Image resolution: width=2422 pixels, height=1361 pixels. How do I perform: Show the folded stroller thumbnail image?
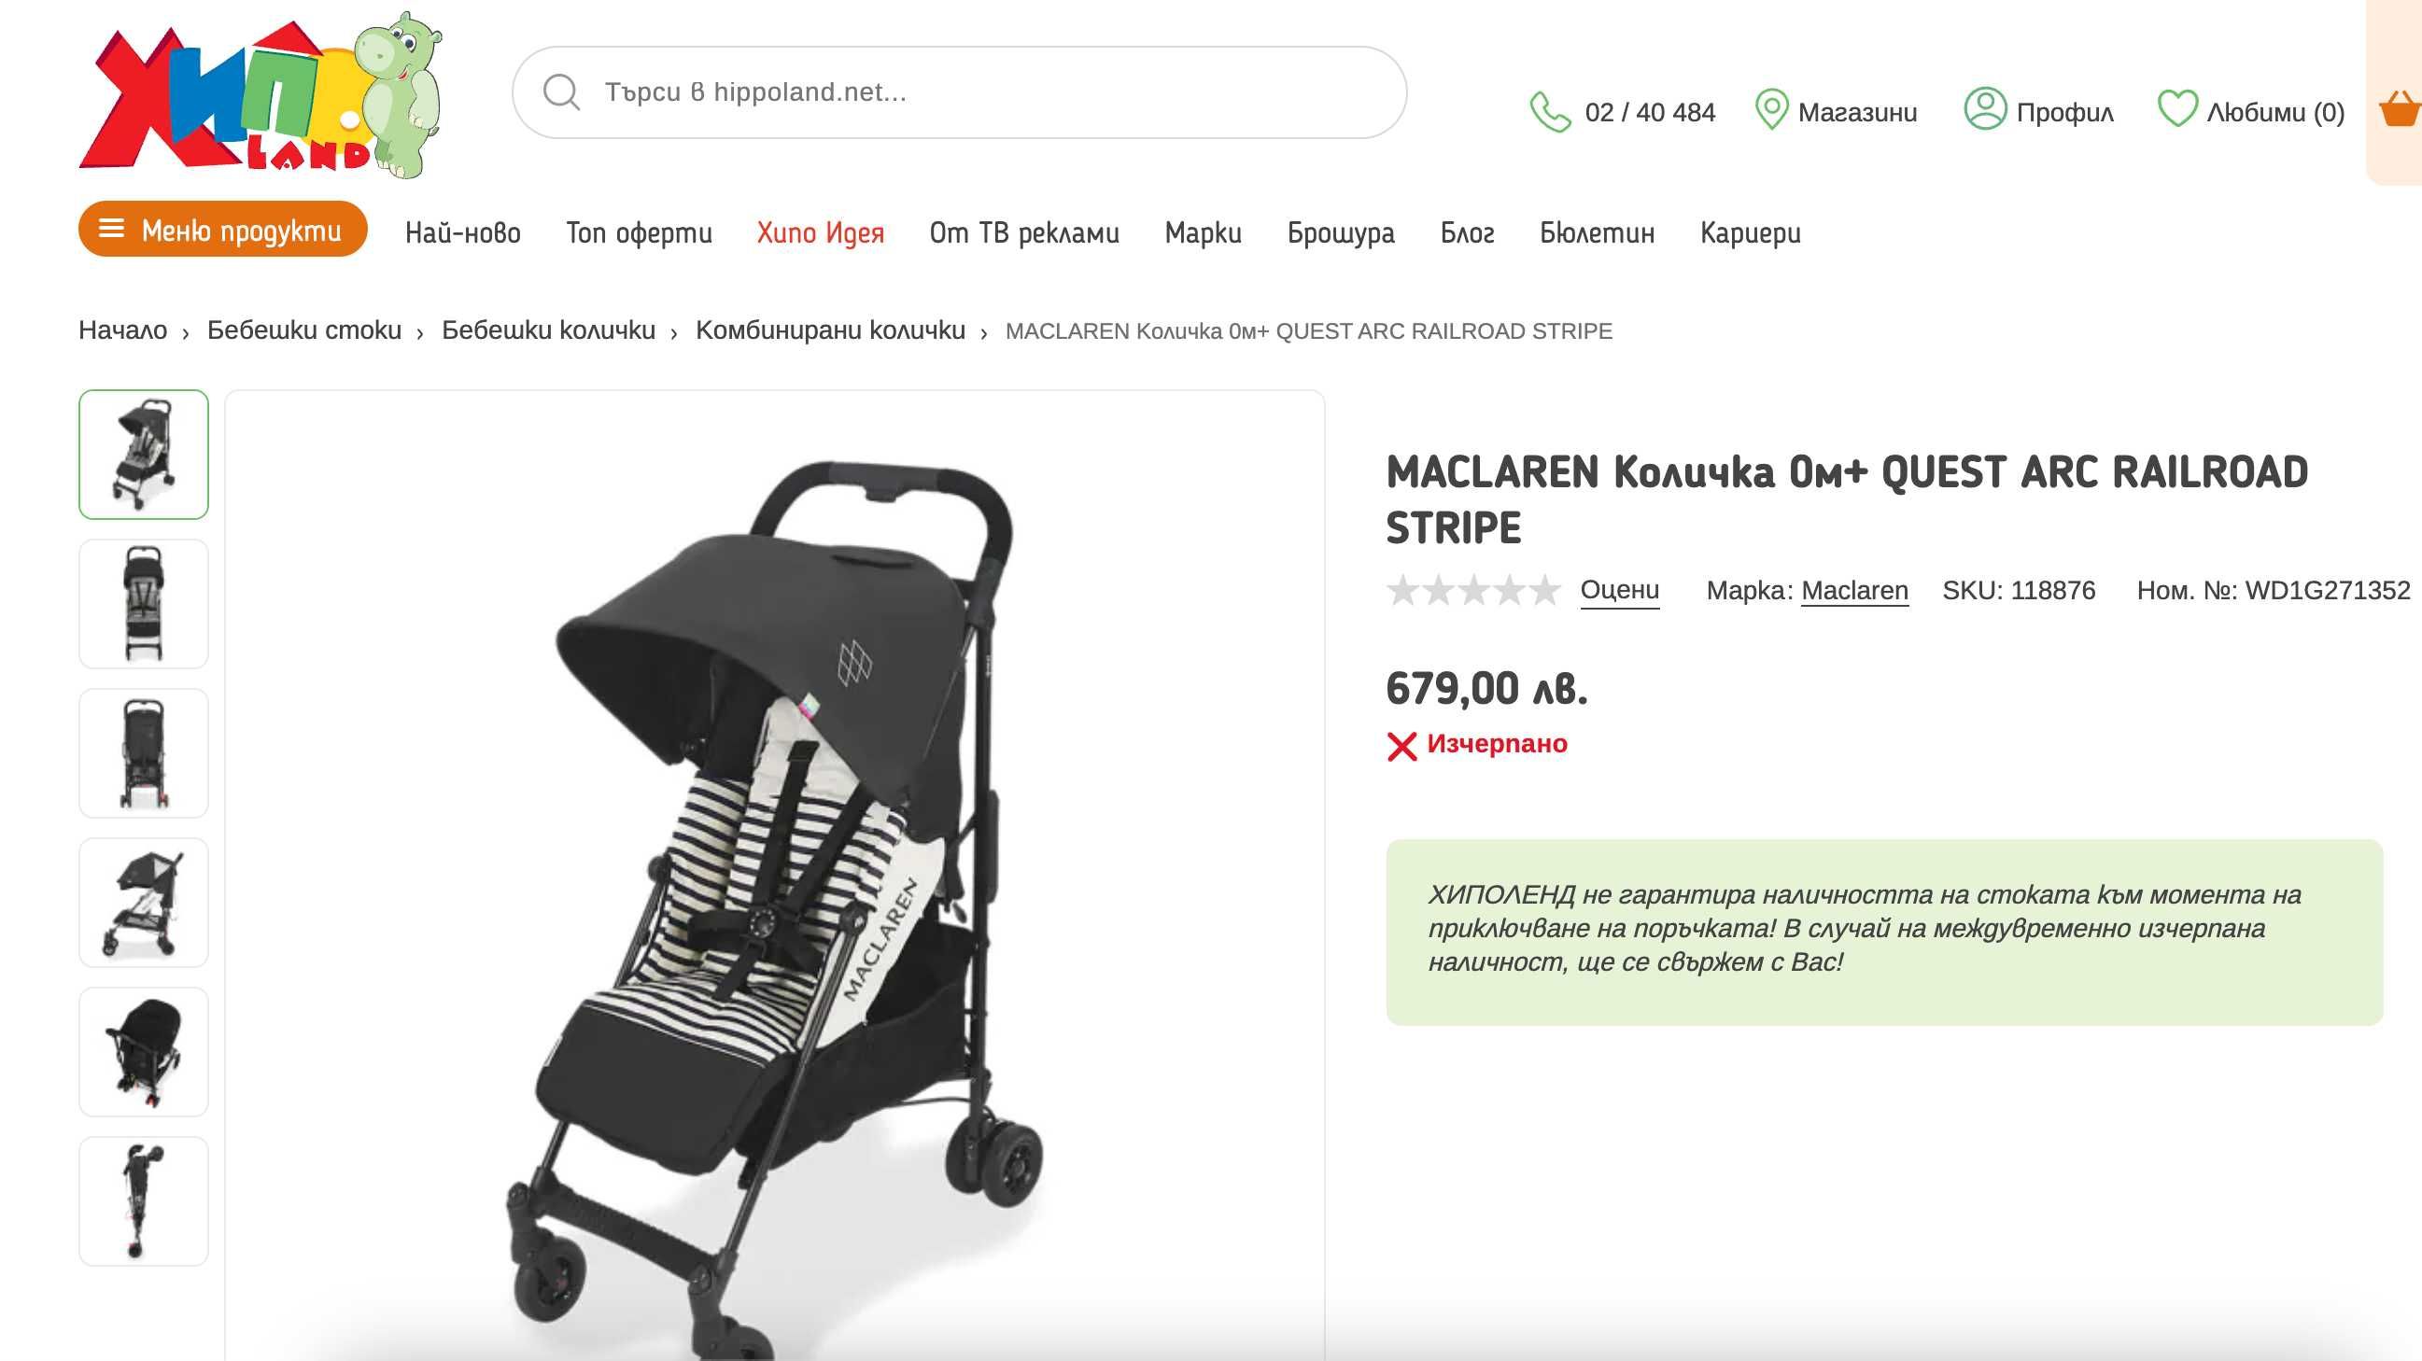[144, 1201]
